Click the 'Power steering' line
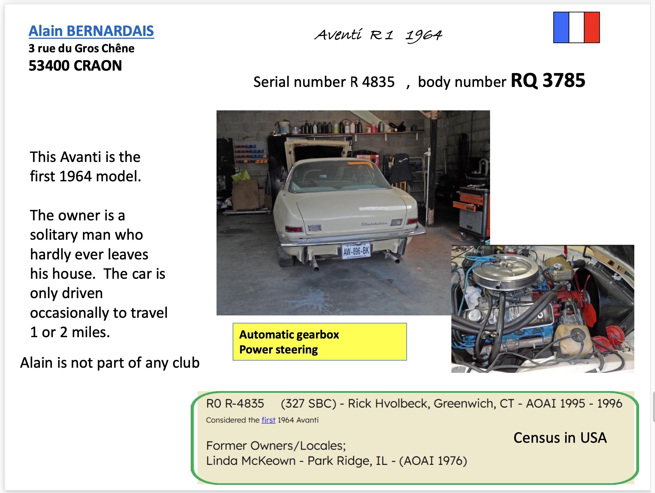Image resolution: width=655 pixels, height=493 pixels. click(x=279, y=350)
